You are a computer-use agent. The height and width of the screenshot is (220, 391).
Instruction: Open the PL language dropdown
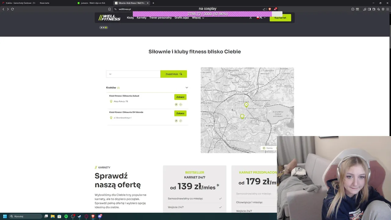(x=261, y=18)
